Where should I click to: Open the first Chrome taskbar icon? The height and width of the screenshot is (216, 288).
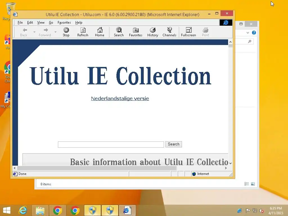57,210
